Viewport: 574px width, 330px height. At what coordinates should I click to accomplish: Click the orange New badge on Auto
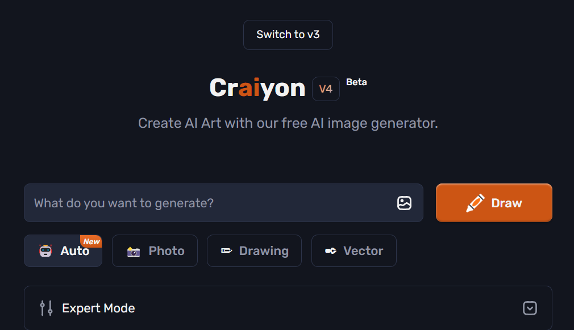91,241
